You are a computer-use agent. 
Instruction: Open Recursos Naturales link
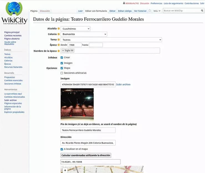point(13,67)
